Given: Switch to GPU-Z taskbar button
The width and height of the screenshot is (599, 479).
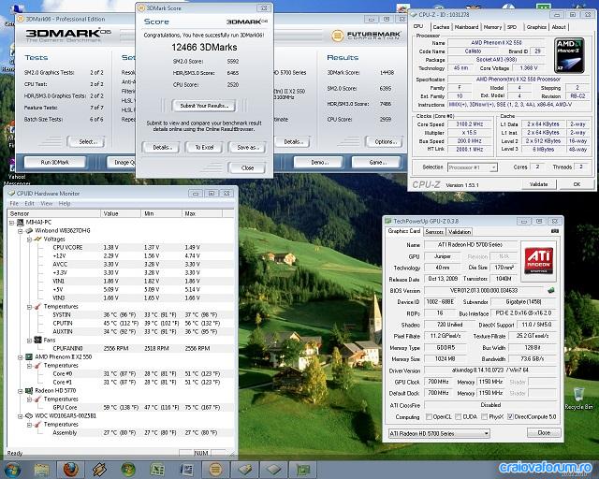Looking at the screenshot, I should click(x=302, y=469).
